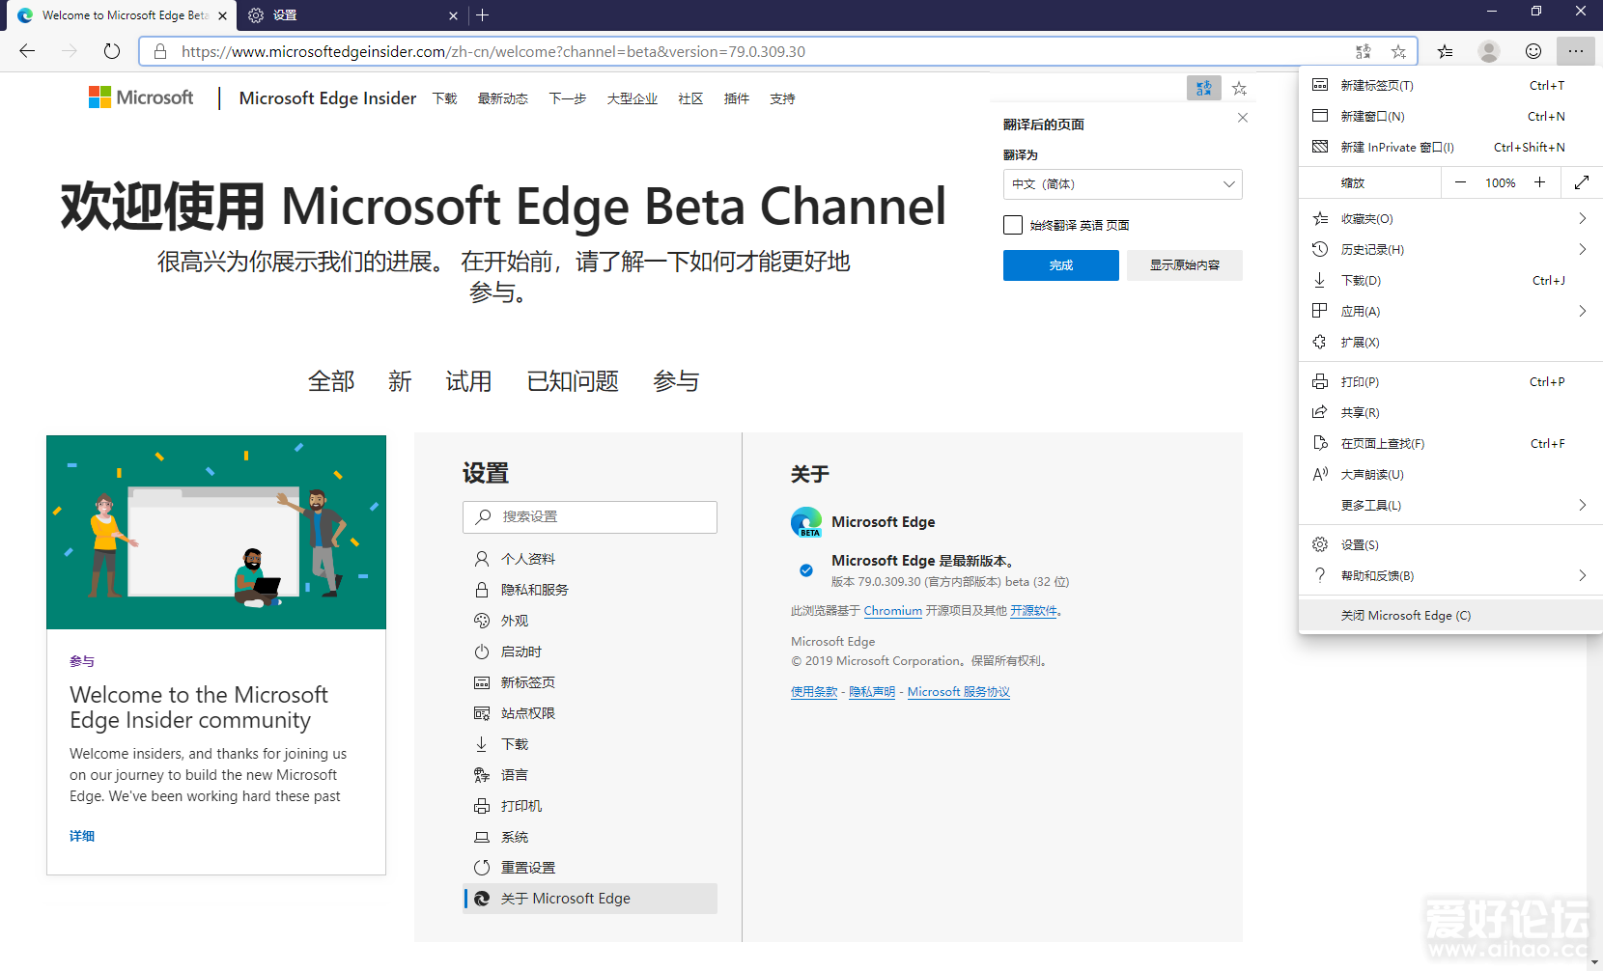Switch to the 参与 filter tab
This screenshot has height=971, width=1603.
click(676, 381)
